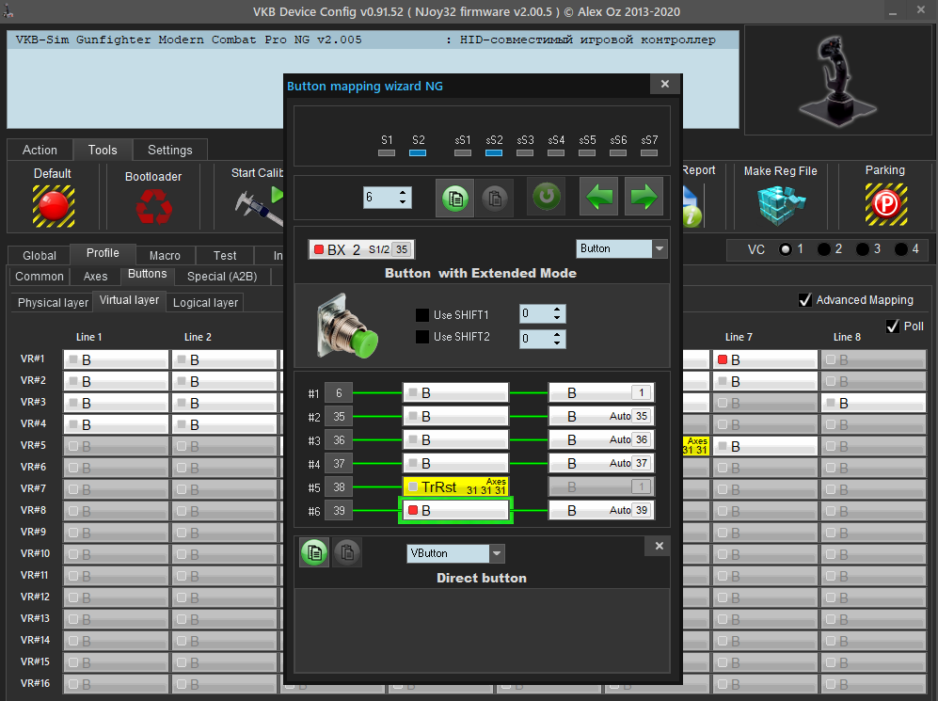Adjust the Use SHIFT2 value stepper

click(x=542, y=339)
